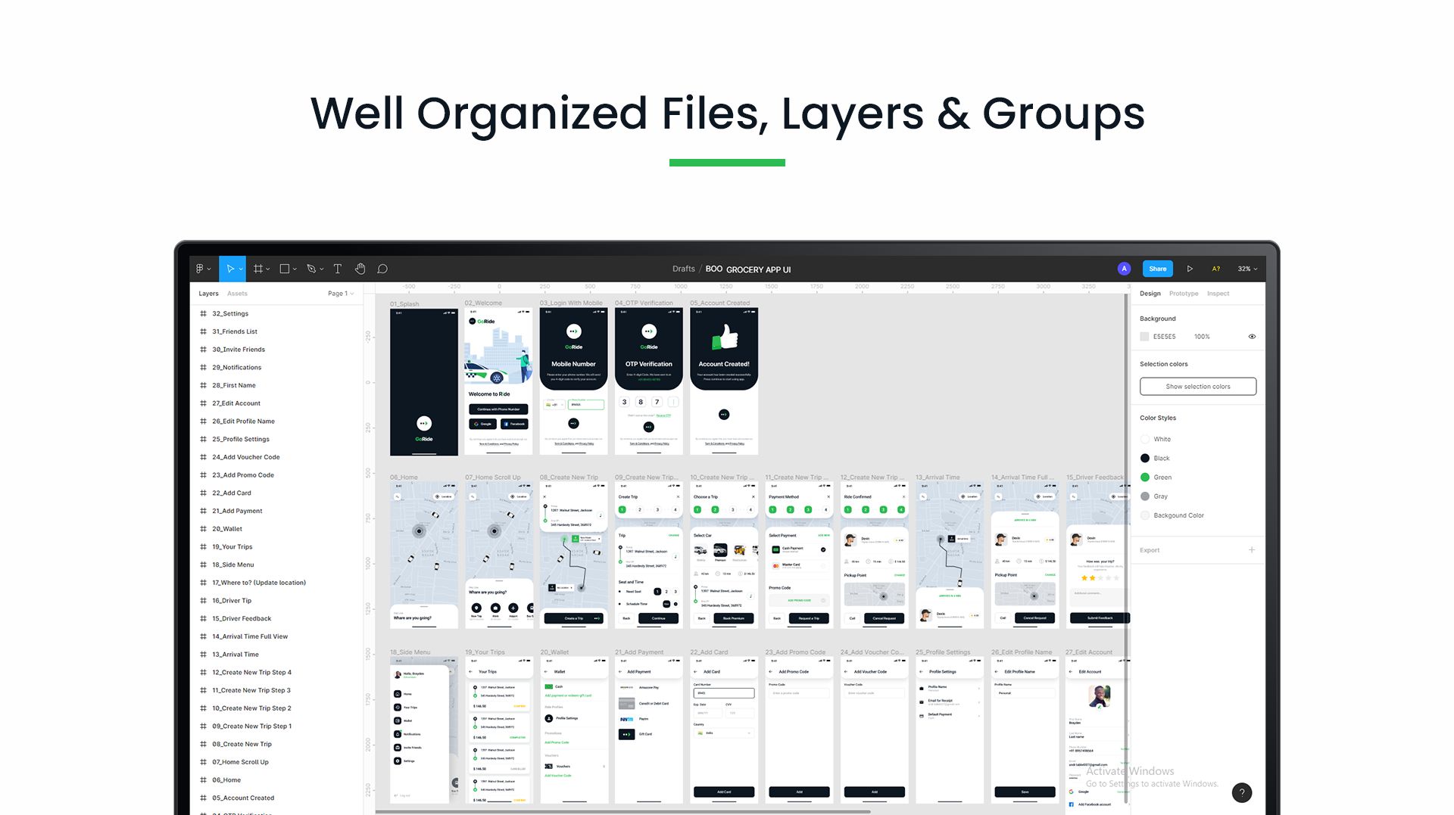The image size is (1454, 815).
Task: Select the 24_Add Voucher Code layer
Action: point(246,457)
